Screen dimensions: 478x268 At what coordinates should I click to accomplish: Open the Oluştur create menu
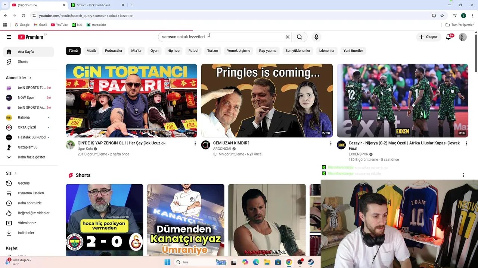(x=428, y=37)
